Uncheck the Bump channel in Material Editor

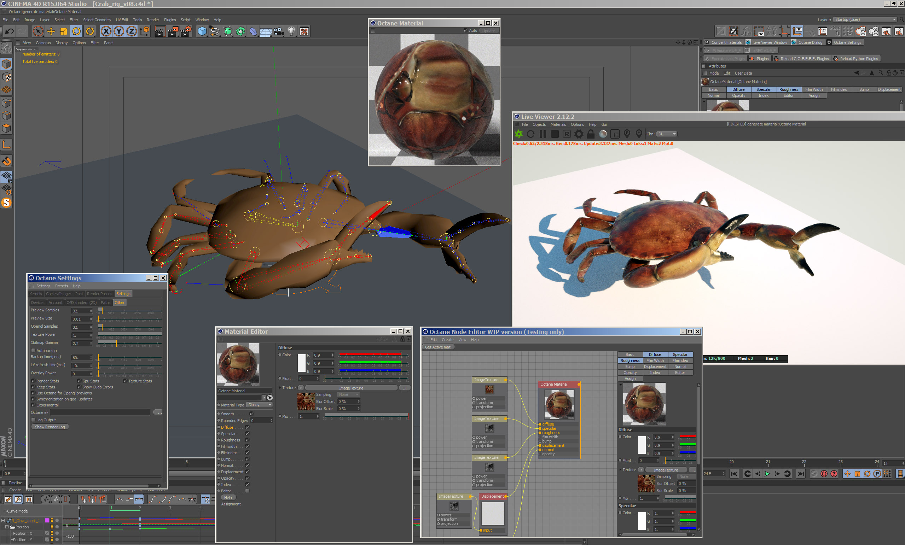pos(247,459)
